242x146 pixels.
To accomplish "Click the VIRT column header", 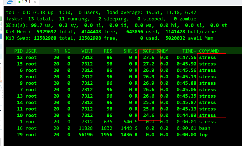I will [87, 51].
